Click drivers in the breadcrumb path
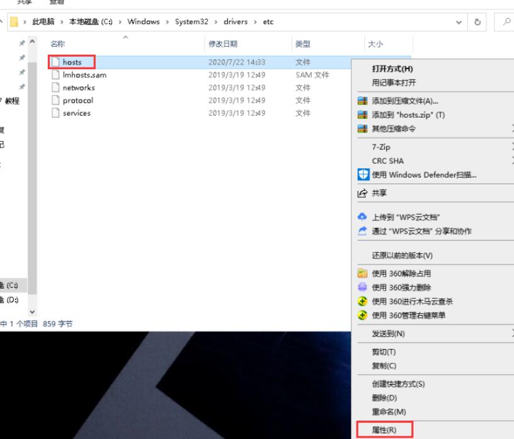Screen dimensions: 514x439 click(x=236, y=21)
